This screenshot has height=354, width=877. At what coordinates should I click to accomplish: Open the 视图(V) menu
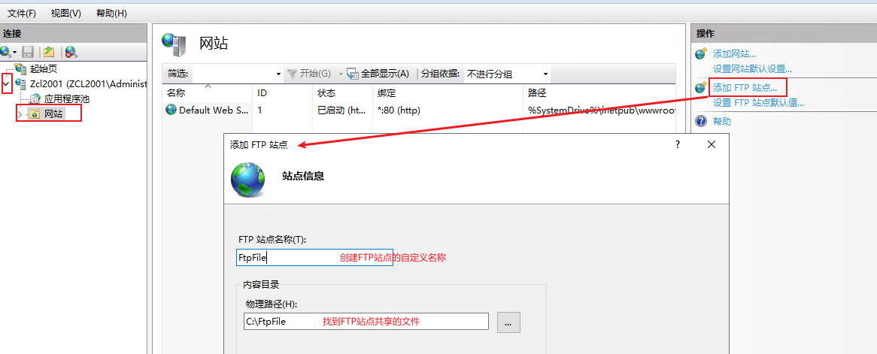66,13
